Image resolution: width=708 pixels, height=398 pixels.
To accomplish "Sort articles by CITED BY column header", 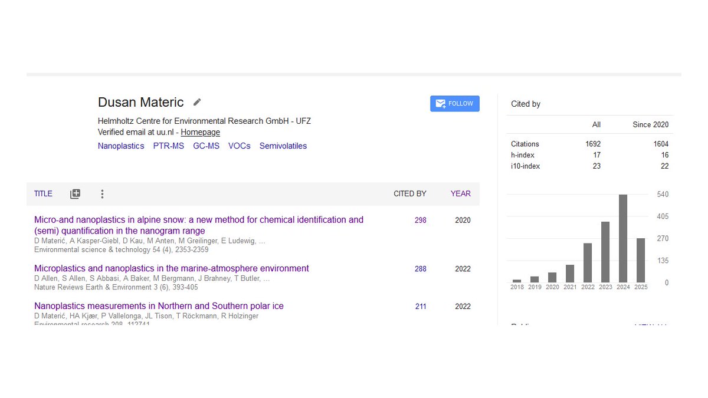I will [410, 193].
